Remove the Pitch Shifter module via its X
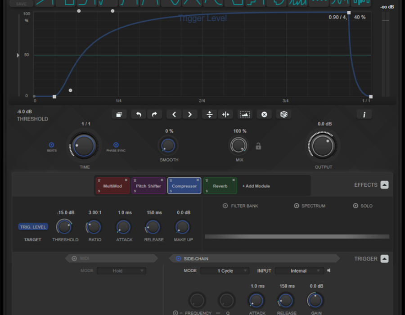Screen dimensions: 405x315 pyautogui.click(x=162, y=180)
